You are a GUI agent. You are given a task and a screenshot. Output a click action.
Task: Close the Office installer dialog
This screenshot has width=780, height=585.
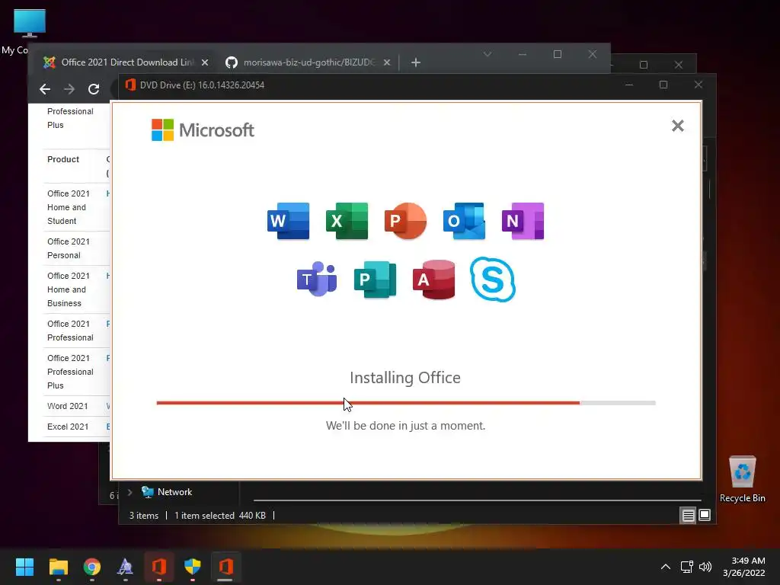pos(677,126)
